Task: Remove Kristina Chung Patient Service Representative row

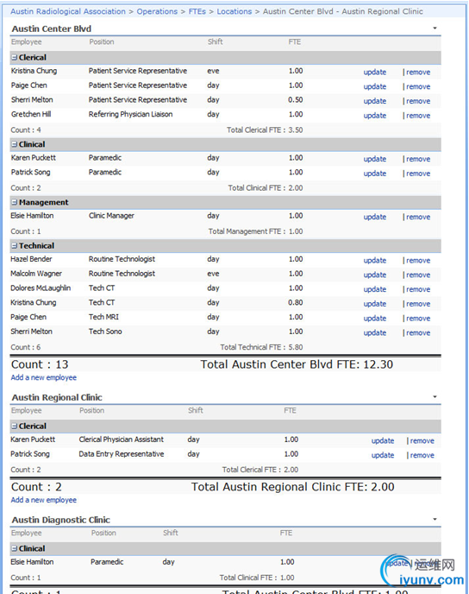Action: (418, 73)
